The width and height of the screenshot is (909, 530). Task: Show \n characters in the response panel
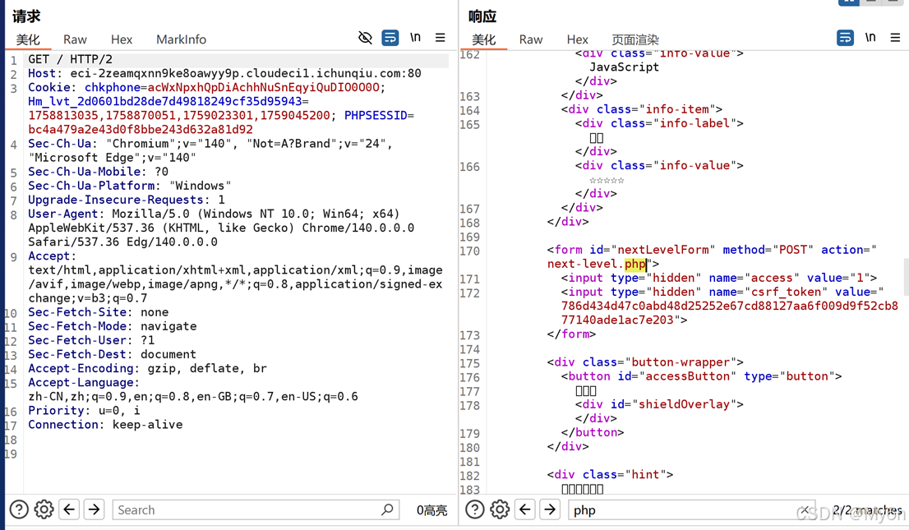coord(870,38)
